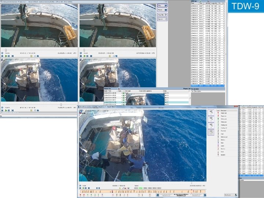The image size is (264, 198).
Task: Click the large fishing deck video in front window
Action: (143, 146)
